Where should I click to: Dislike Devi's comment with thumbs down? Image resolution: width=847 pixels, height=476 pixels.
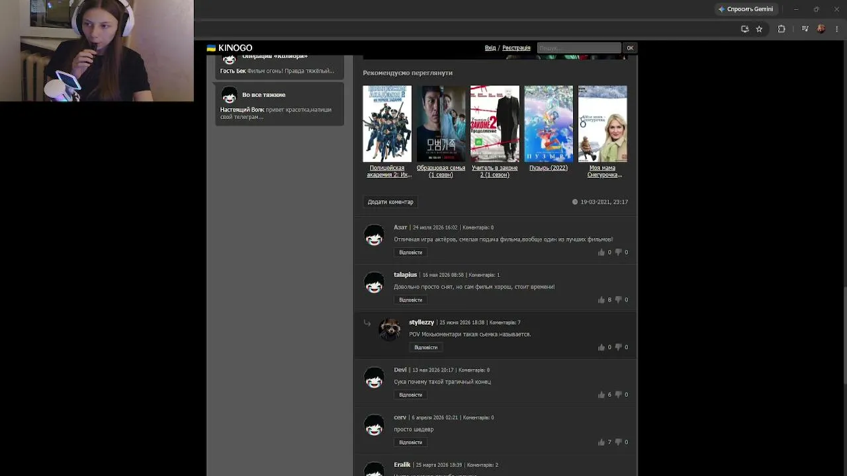[618, 395]
